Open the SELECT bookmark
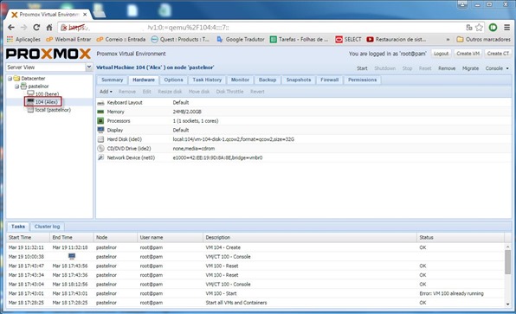The width and height of the screenshot is (516, 314). [x=348, y=40]
